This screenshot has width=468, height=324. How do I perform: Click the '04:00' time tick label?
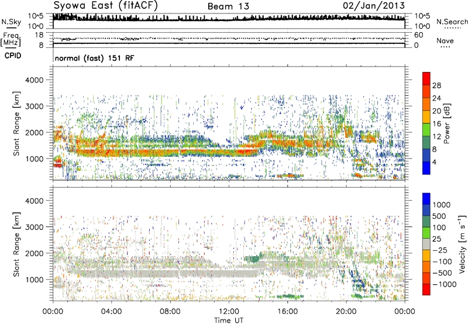click(x=111, y=312)
